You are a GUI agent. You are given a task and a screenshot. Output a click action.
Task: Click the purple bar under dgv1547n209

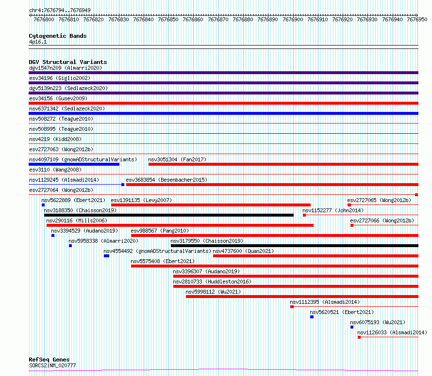[223, 73]
